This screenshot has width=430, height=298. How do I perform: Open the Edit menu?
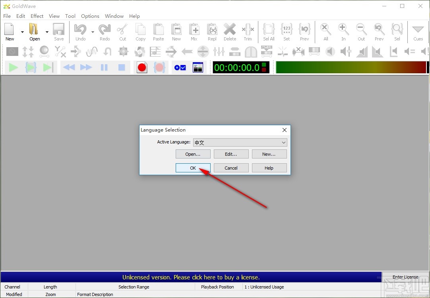coord(21,16)
